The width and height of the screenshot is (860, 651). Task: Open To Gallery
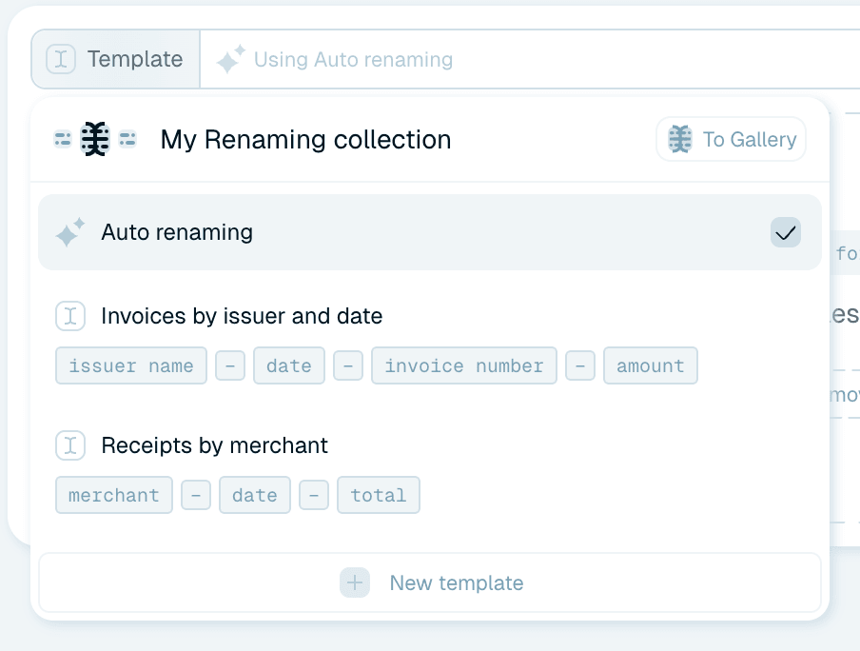[732, 139]
